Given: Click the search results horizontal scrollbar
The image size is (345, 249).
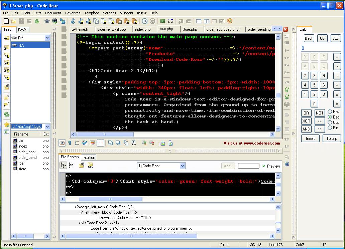Looking at the screenshot, I should (x=131, y=236).
